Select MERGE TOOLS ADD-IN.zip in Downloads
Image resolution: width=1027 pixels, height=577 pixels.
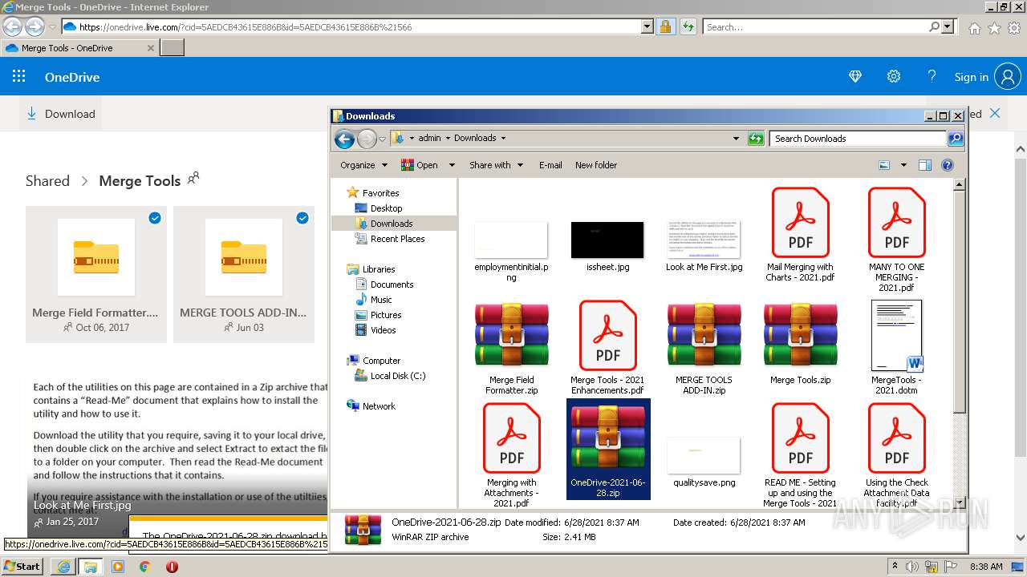pos(704,349)
